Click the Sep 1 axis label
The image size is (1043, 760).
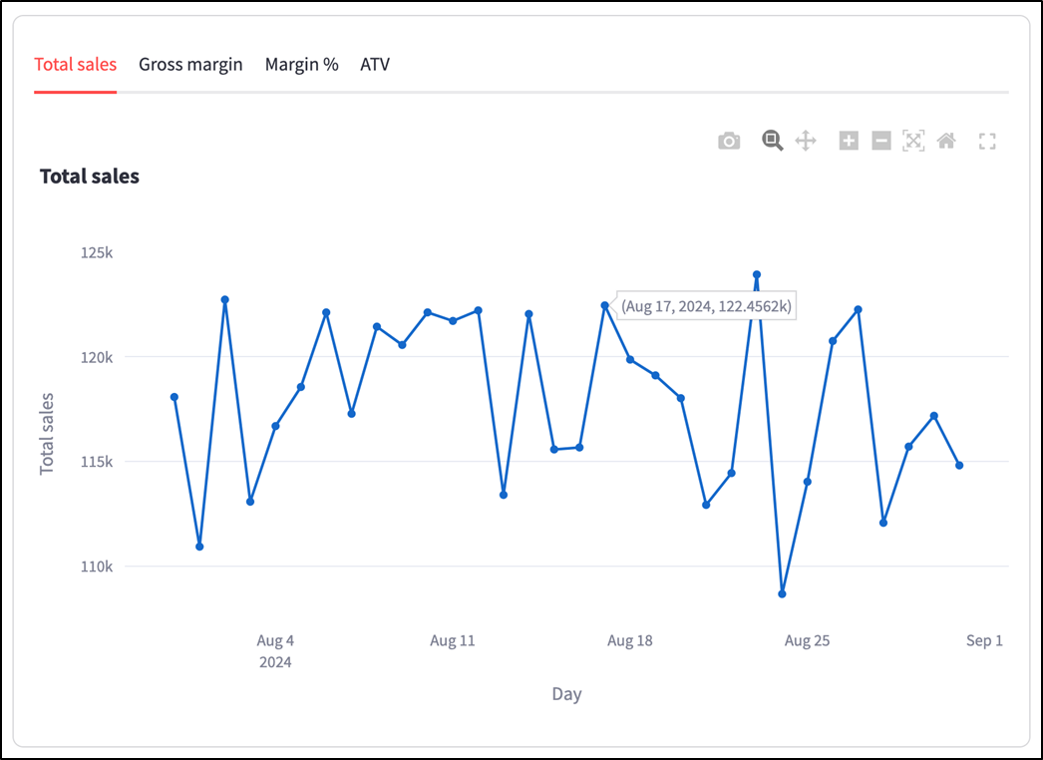point(984,640)
